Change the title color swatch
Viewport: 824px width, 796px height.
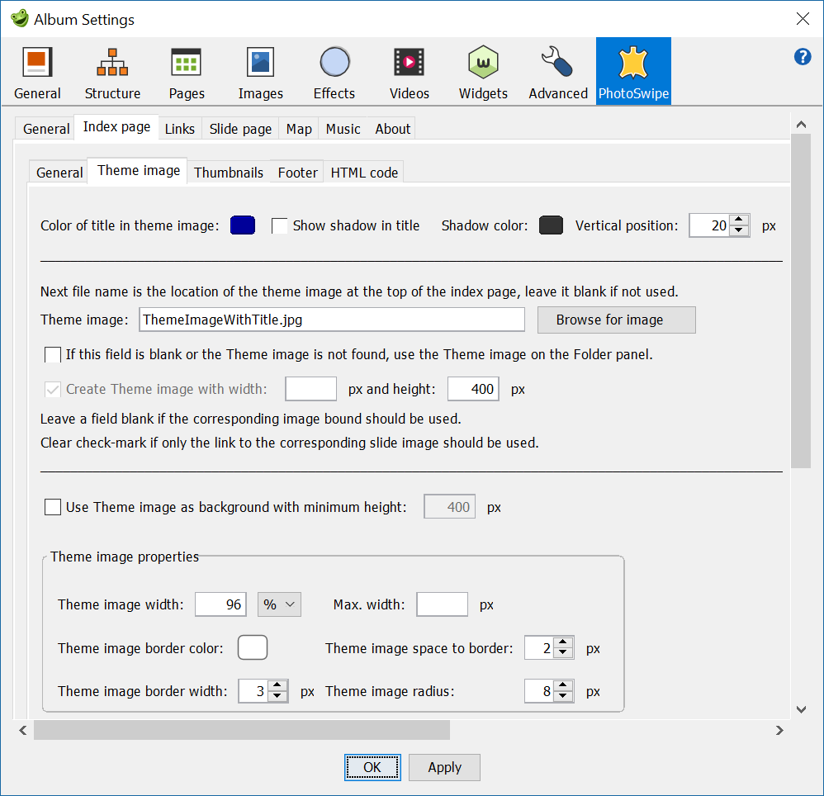click(x=241, y=225)
